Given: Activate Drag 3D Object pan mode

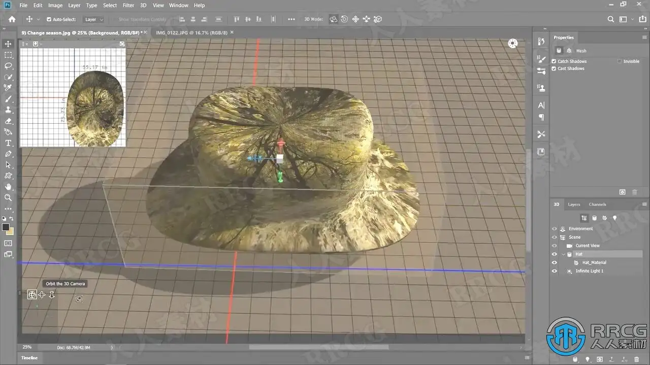Looking at the screenshot, I should [x=355, y=19].
